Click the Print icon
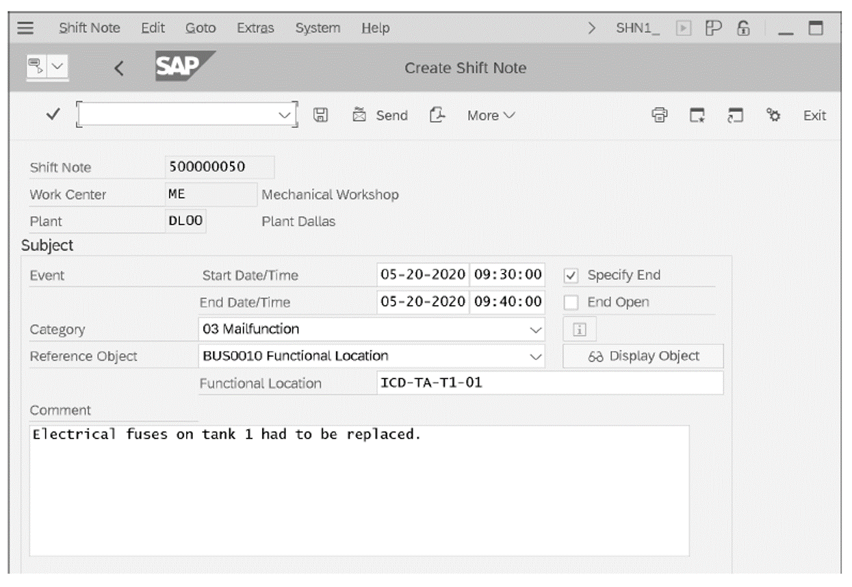The height and width of the screenshot is (587, 852). (658, 115)
